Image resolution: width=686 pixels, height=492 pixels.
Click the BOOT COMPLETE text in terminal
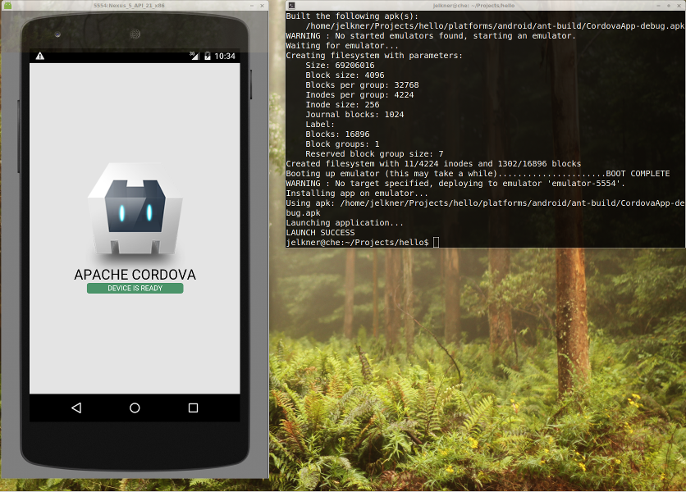(x=638, y=174)
